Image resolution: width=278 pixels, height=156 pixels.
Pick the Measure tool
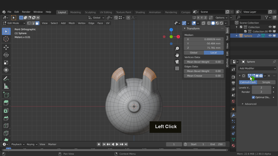tap(6, 86)
